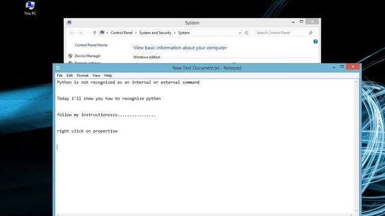The image size is (385, 216).
Task: Open Notepad Format menu
Action: point(82,76)
